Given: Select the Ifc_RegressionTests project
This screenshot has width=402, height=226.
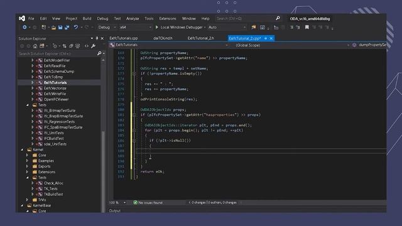Looking at the screenshot, I should (x=59, y=122).
